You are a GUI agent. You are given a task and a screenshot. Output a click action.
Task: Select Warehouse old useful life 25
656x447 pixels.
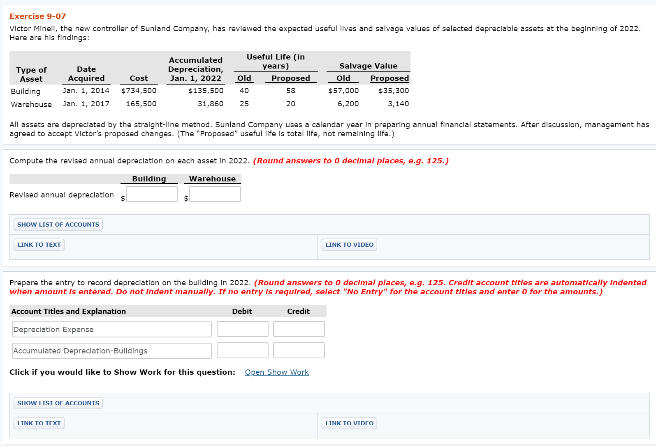click(x=244, y=104)
